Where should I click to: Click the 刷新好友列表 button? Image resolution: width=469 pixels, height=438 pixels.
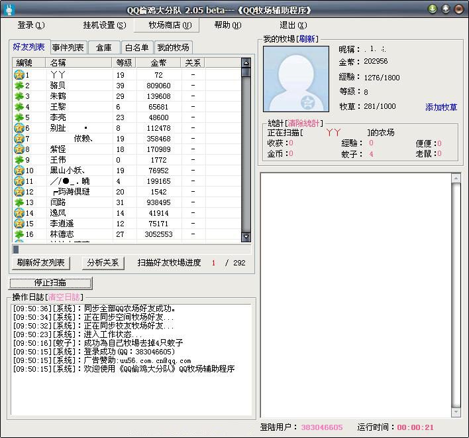(41, 263)
